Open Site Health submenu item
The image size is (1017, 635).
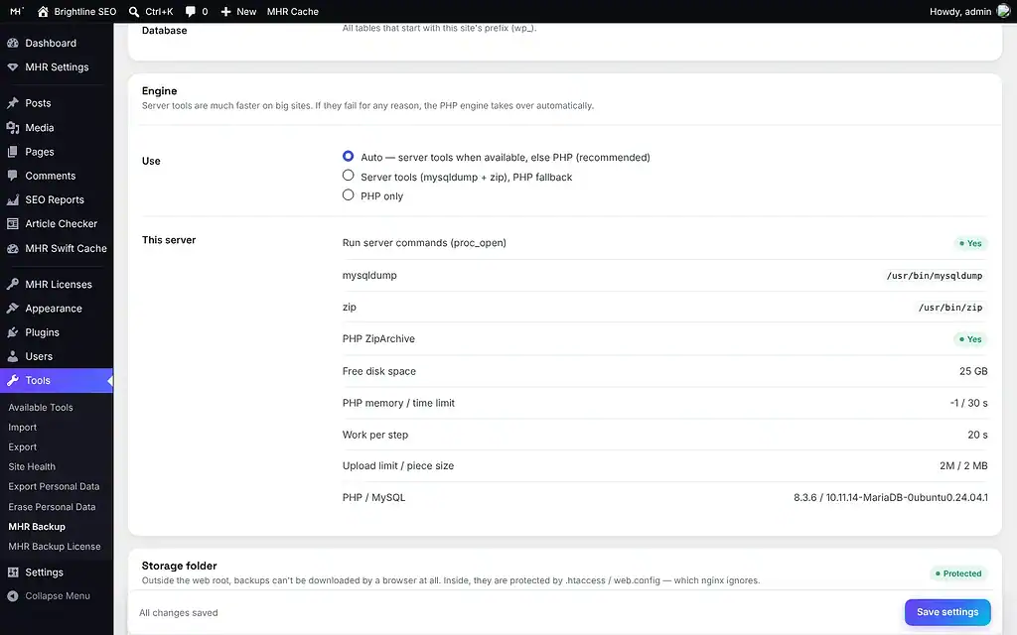(32, 466)
